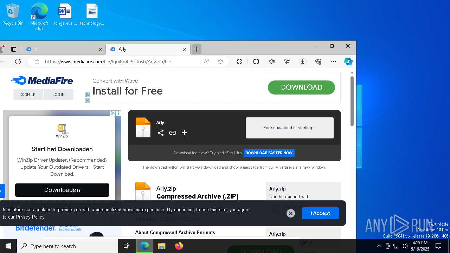Click Your download is starting box

click(289, 128)
